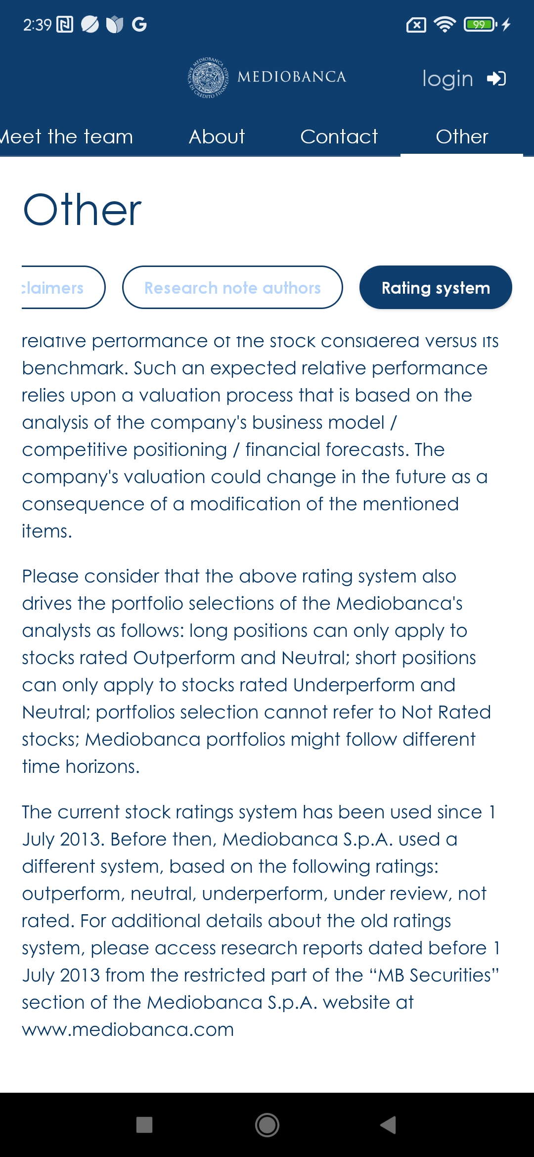Viewport: 534px width, 1157px height.
Task: Tap the Mediobanca round seal logo
Action: (208, 77)
